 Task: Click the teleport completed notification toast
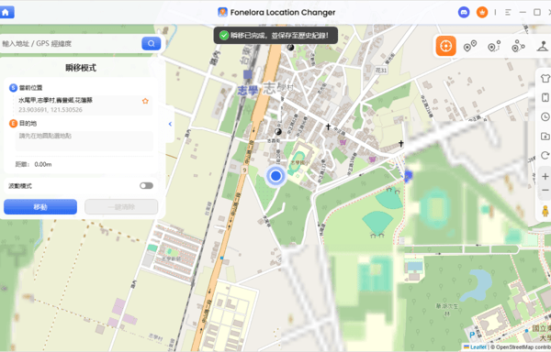coord(275,35)
